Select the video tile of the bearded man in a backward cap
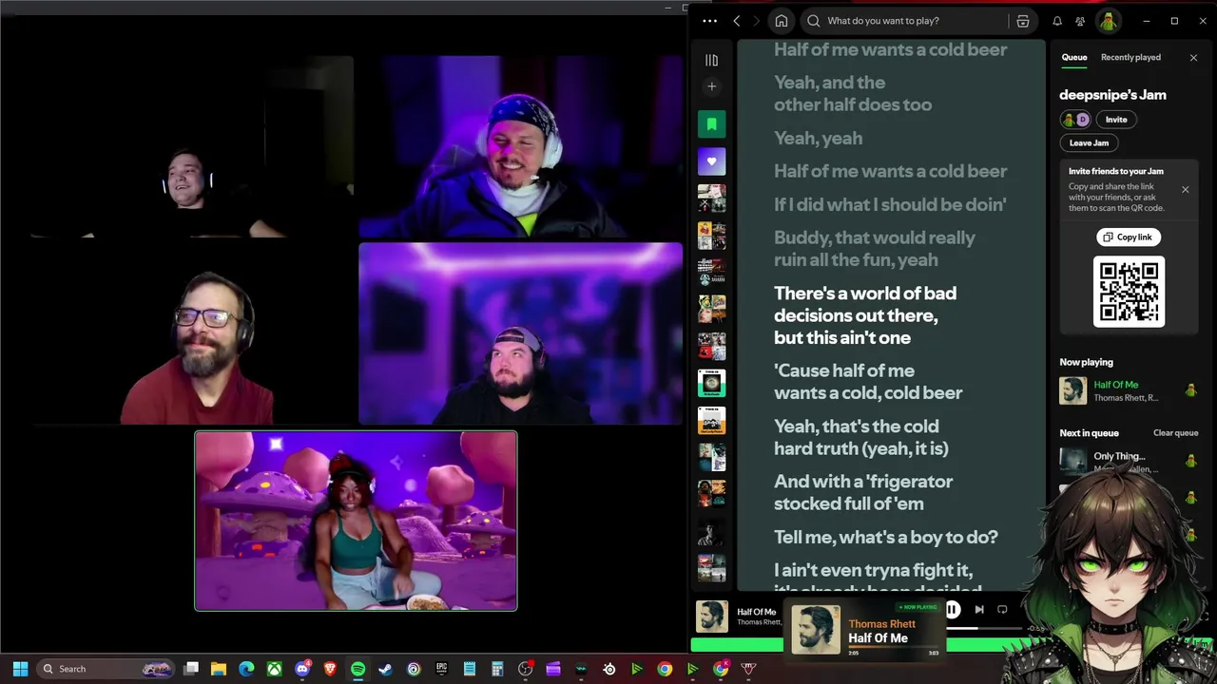 pos(520,332)
